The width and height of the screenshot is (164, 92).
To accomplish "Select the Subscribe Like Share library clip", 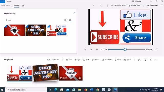I will pos(57,30).
